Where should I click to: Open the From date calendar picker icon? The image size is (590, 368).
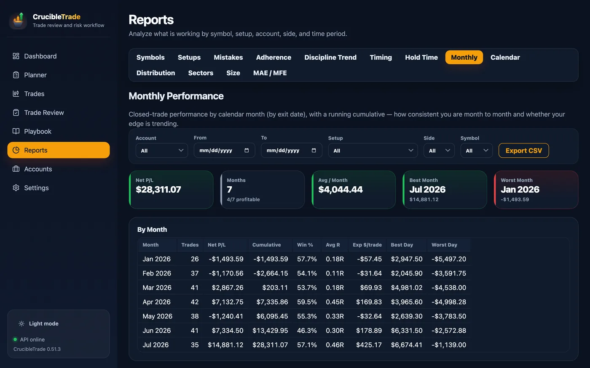[247, 150]
